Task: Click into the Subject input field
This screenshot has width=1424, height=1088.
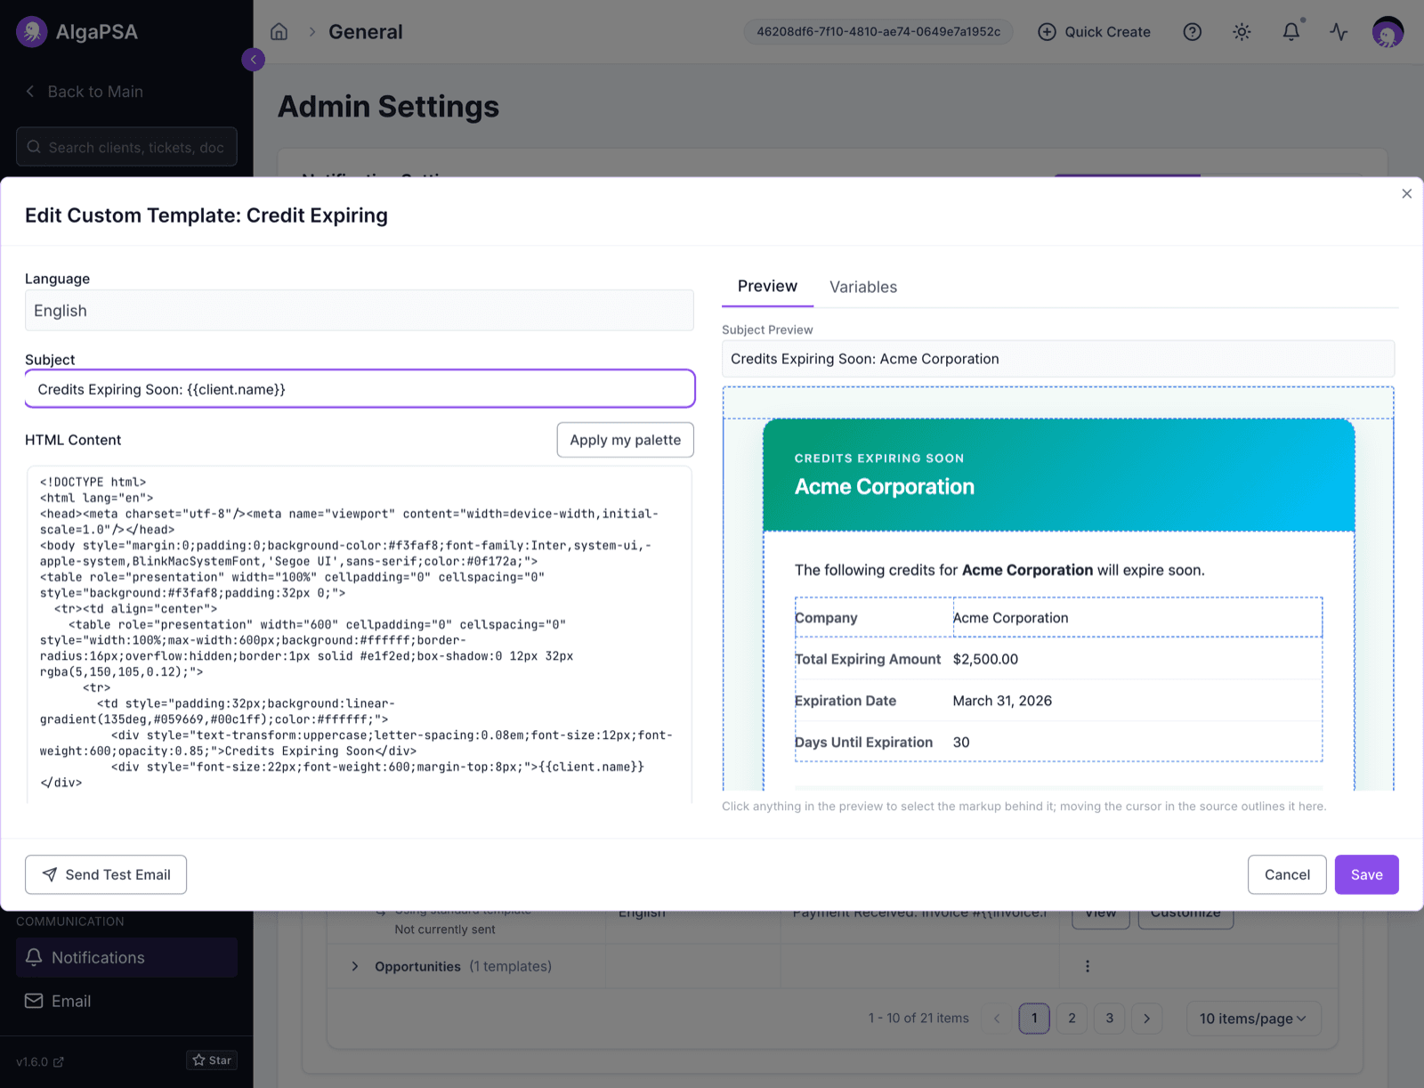Action: tap(360, 389)
